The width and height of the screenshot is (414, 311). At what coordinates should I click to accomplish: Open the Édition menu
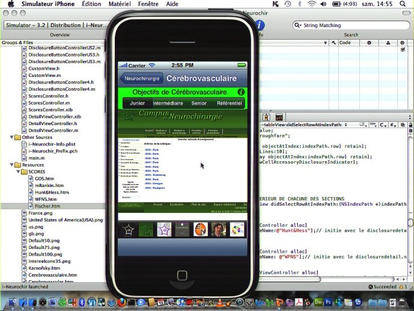point(91,4)
